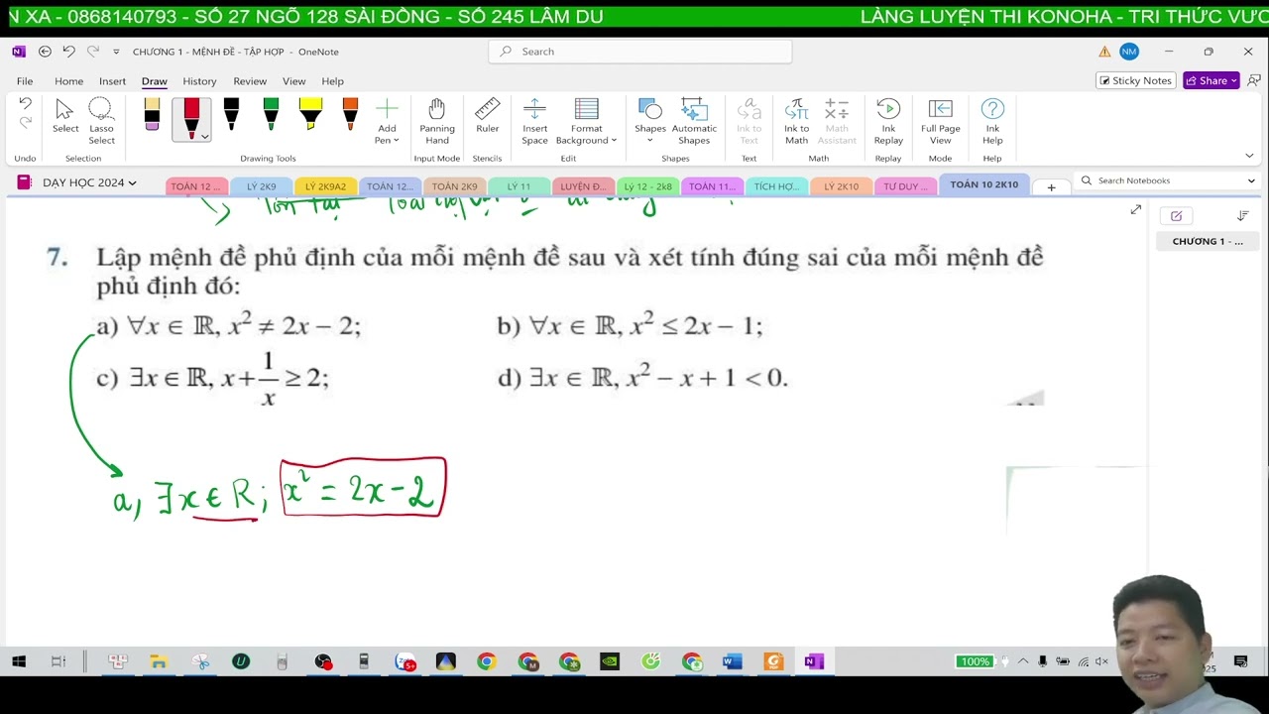Switch to the Home ribbon tab
Screen dimensions: 1269x714
[x=68, y=81]
